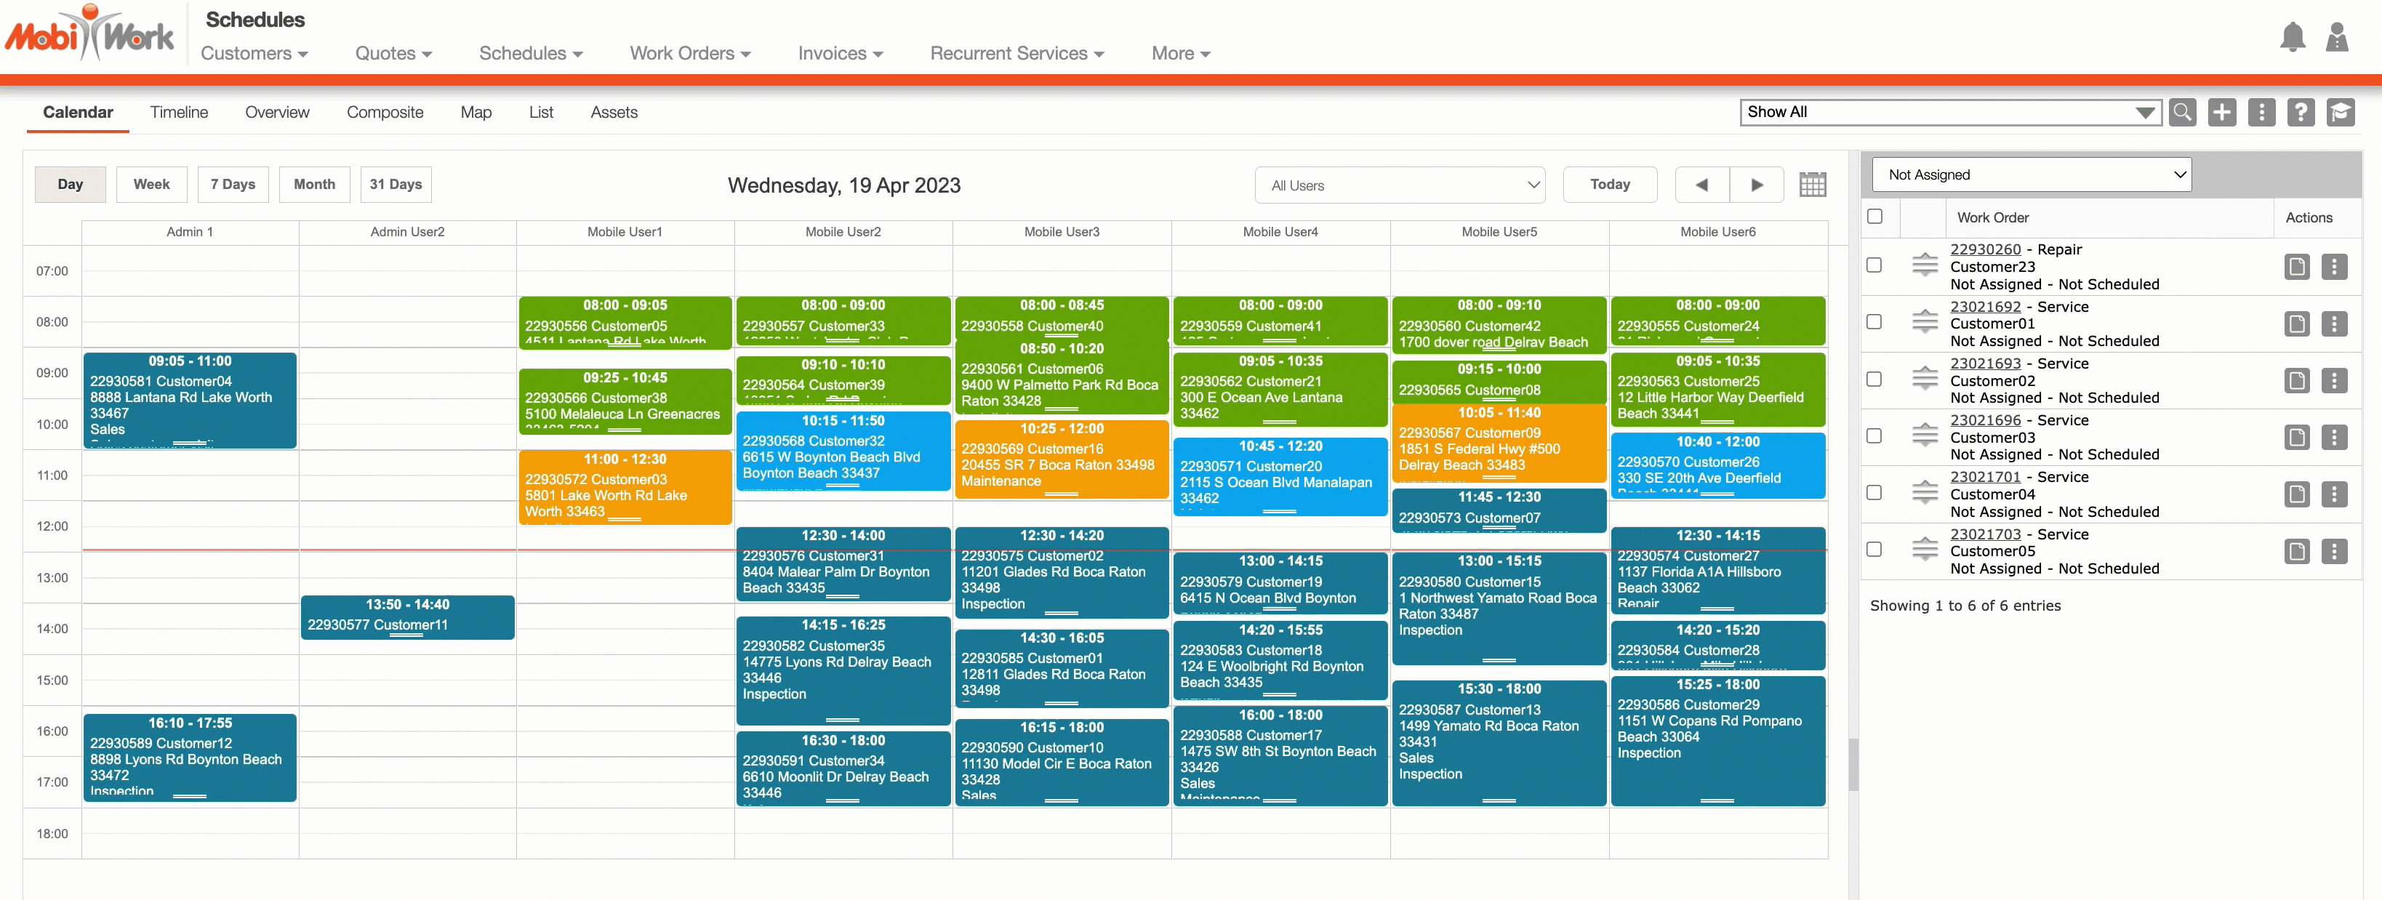Viewport: 2382px width, 900px height.
Task: Open document icon for work order 22930260
Action: (x=2296, y=268)
